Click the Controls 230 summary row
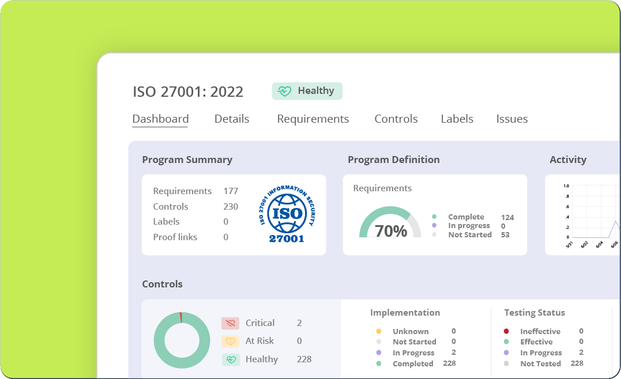This screenshot has height=379, width=621. (195, 207)
